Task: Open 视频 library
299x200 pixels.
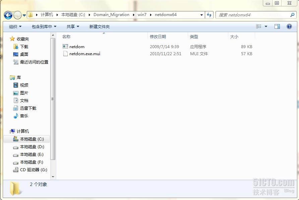Action: tap(24, 85)
